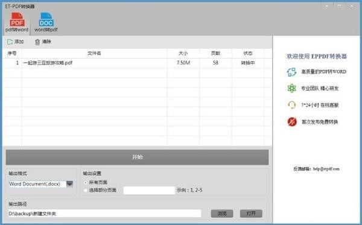The height and width of the screenshot is (225, 362).
Task: Click the large start (开始) button
Action: (x=137, y=157)
